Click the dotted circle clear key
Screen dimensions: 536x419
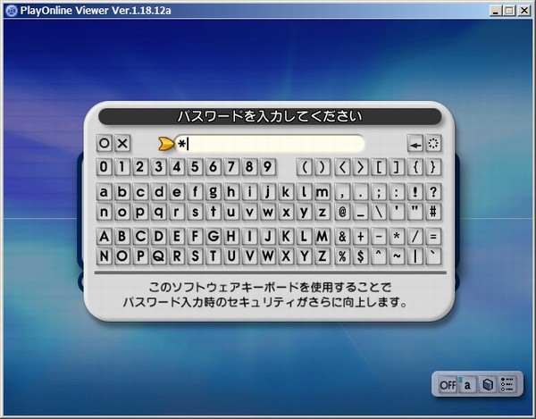click(433, 144)
